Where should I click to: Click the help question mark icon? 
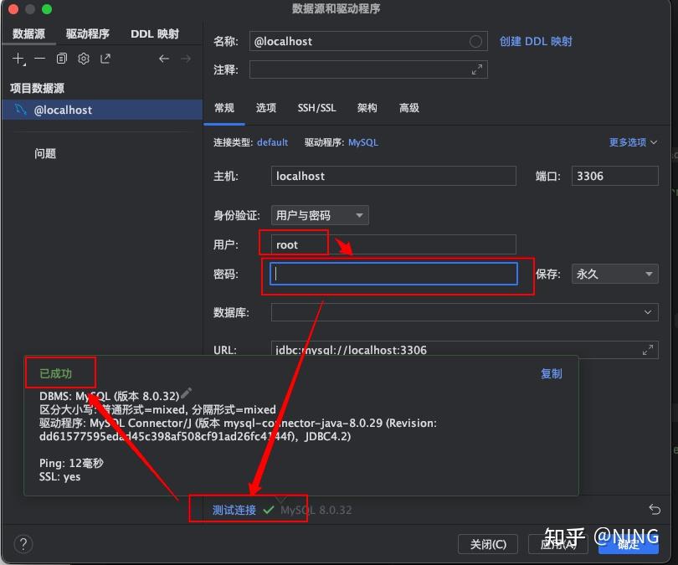pyautogui.click(x=23, y=544)
